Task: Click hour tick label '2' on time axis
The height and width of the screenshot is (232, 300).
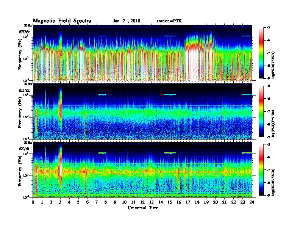Action: [x=51, y=202]
